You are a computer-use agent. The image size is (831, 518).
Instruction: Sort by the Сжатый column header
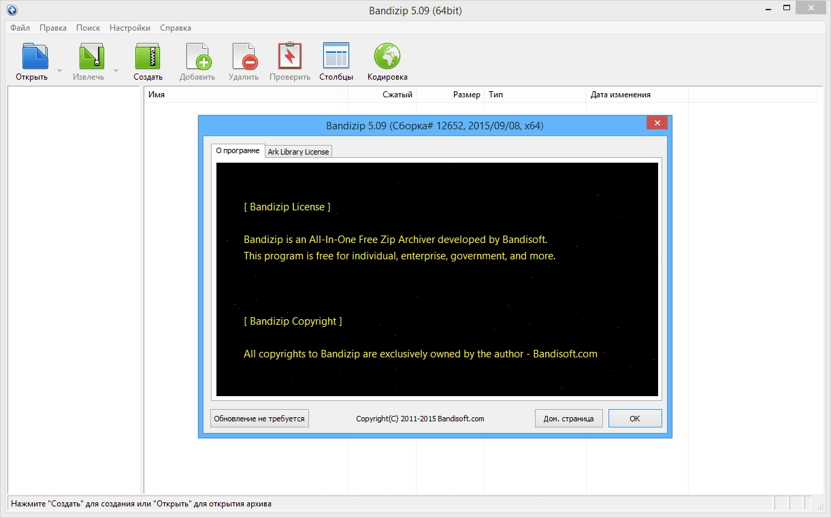[x=382, y=95]
